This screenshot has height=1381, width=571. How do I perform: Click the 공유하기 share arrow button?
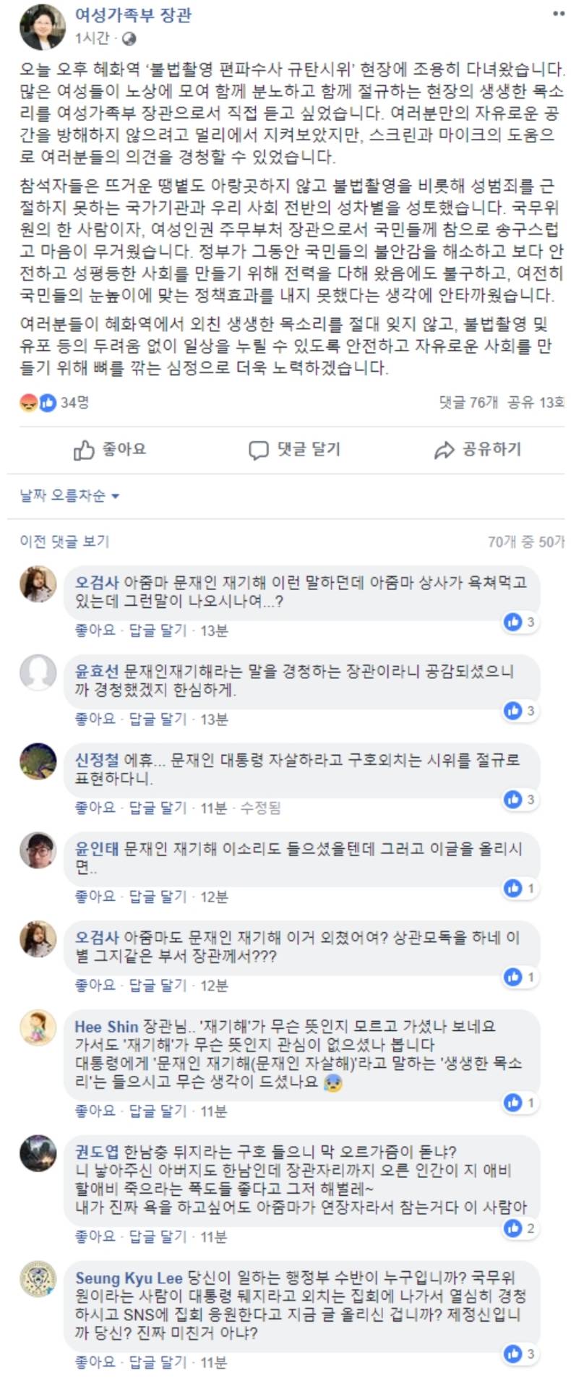pos(477,450)
